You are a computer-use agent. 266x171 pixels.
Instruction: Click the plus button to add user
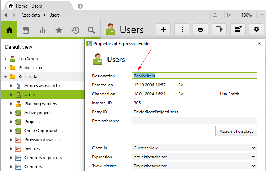tap(163, 30)
